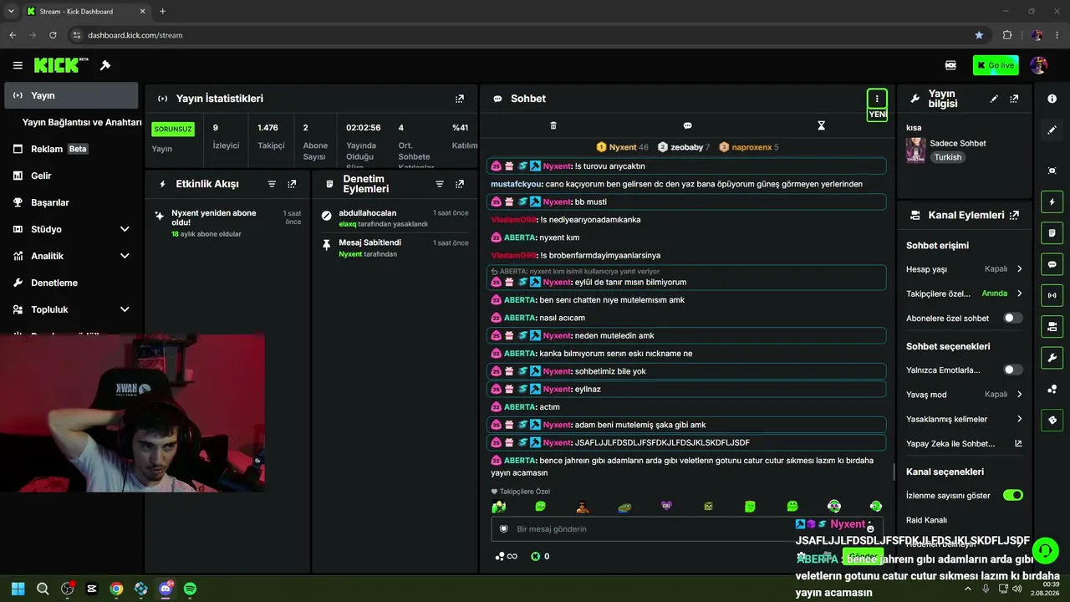
Task: Click the Go live button
Action: pyautogui.click(x=996, y=65)
